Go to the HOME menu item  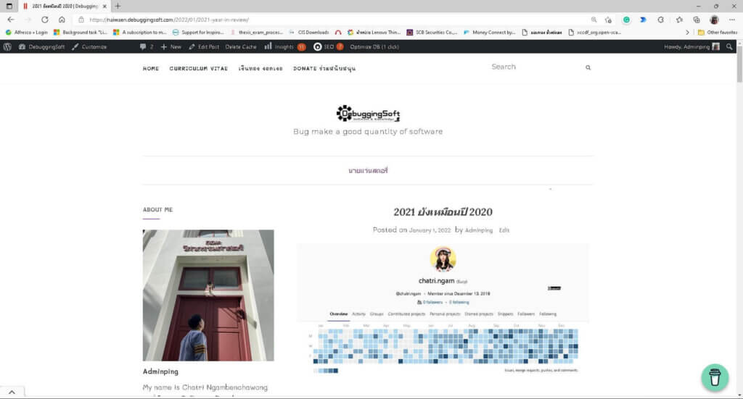click(x=151, y=69)
